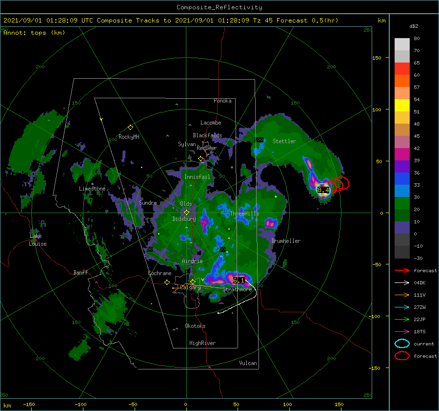439x411 pixels.
Task: Select the green 22JP track arrow
Action: [402, 319]
